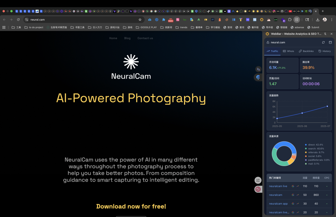
Task: Open the '游戏大站' bookmarks folder
Action: (113, 27)
